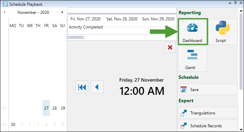
Task: Pin the Schedule Playback panel
Action: 235,3
